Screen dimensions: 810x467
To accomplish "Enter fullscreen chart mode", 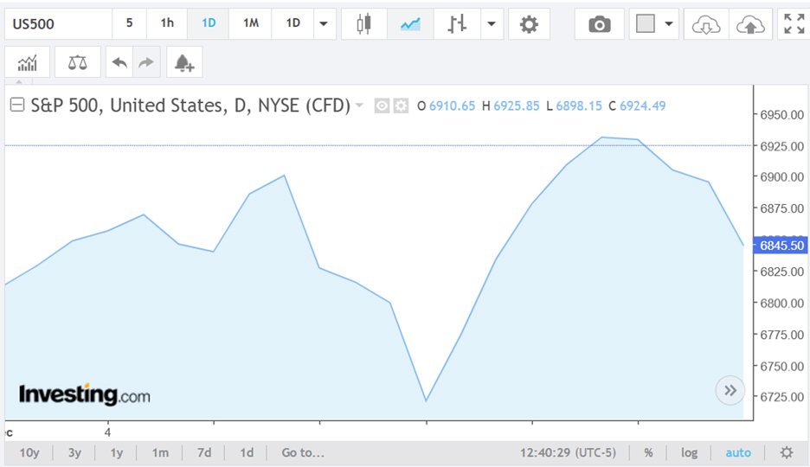I will click(x=794, y=24).
